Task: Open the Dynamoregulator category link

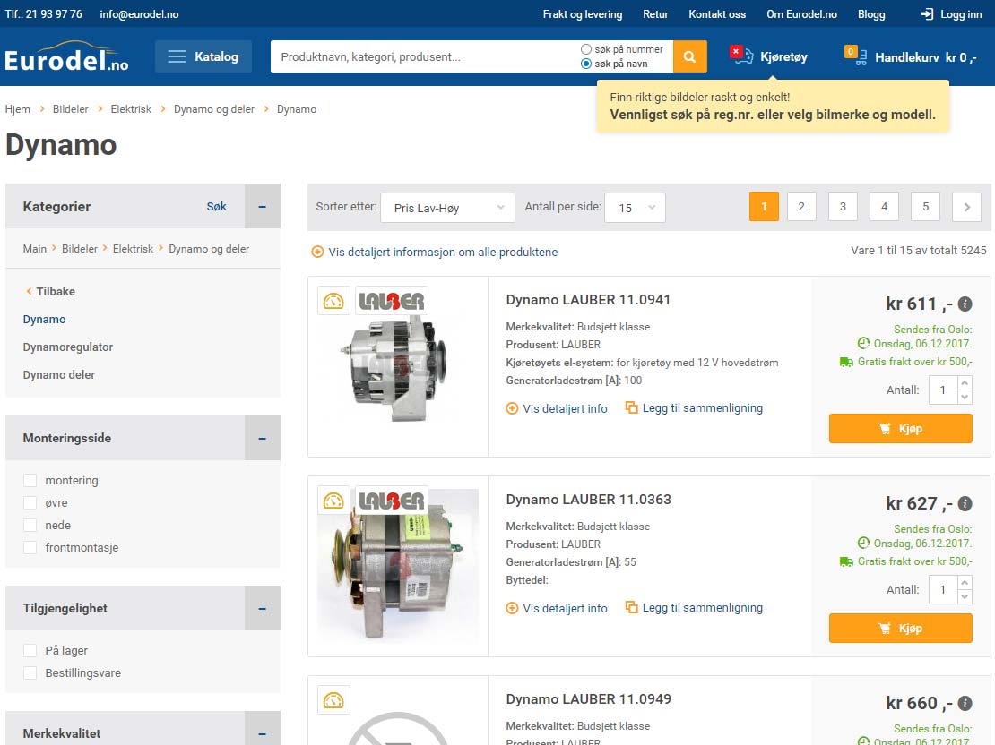Action: pyautogui.click(x=68, y=347)
